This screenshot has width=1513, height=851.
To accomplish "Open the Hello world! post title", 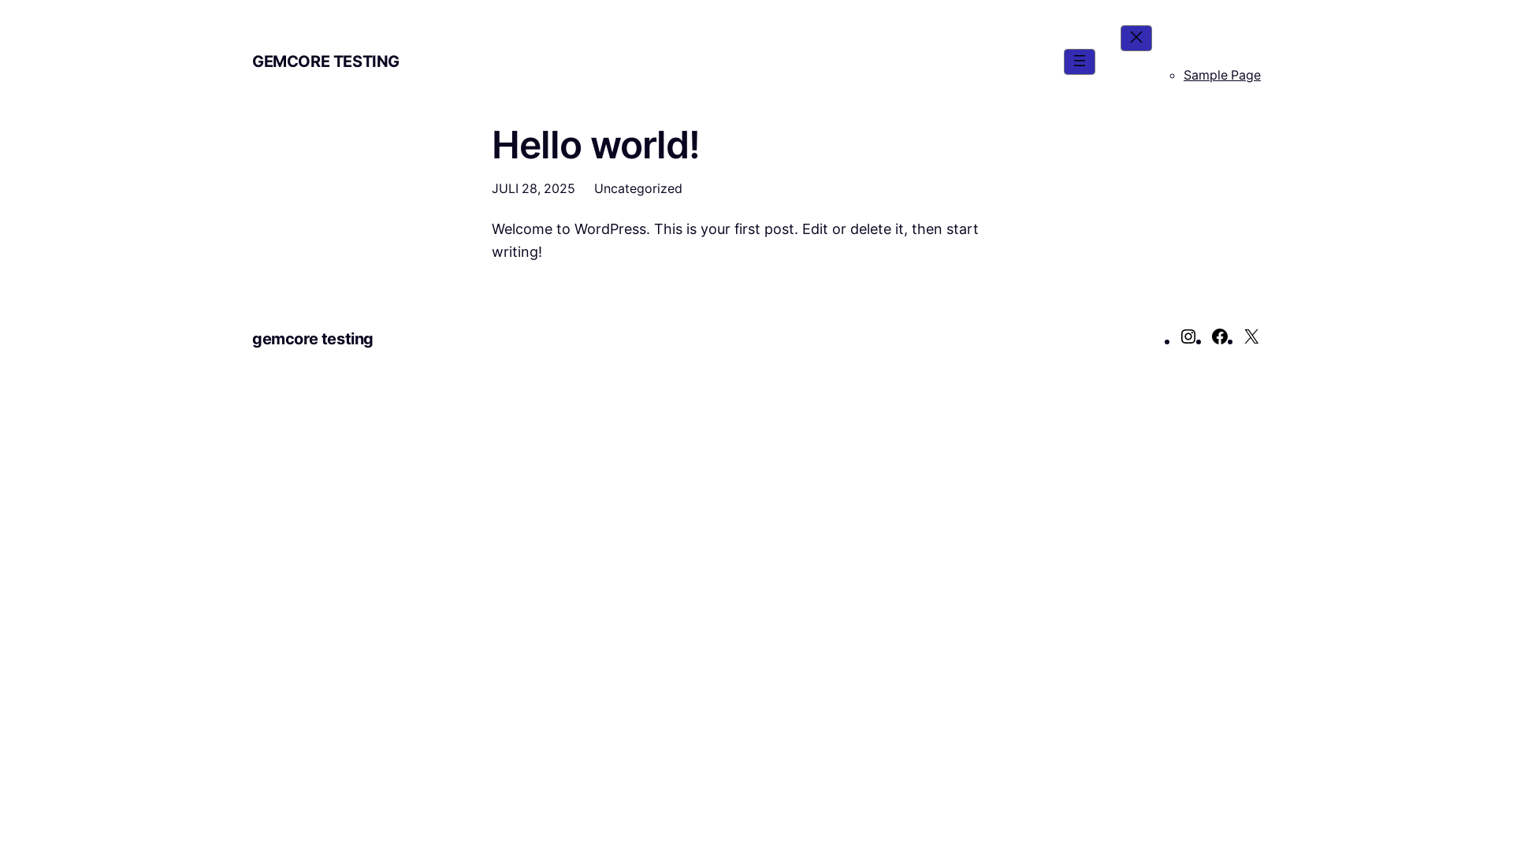I will [x=595, y=145].
